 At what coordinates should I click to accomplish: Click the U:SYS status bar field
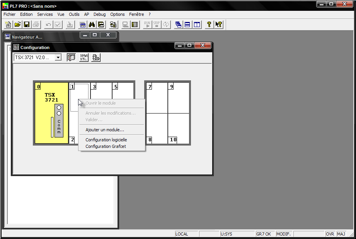click(237, 234)
